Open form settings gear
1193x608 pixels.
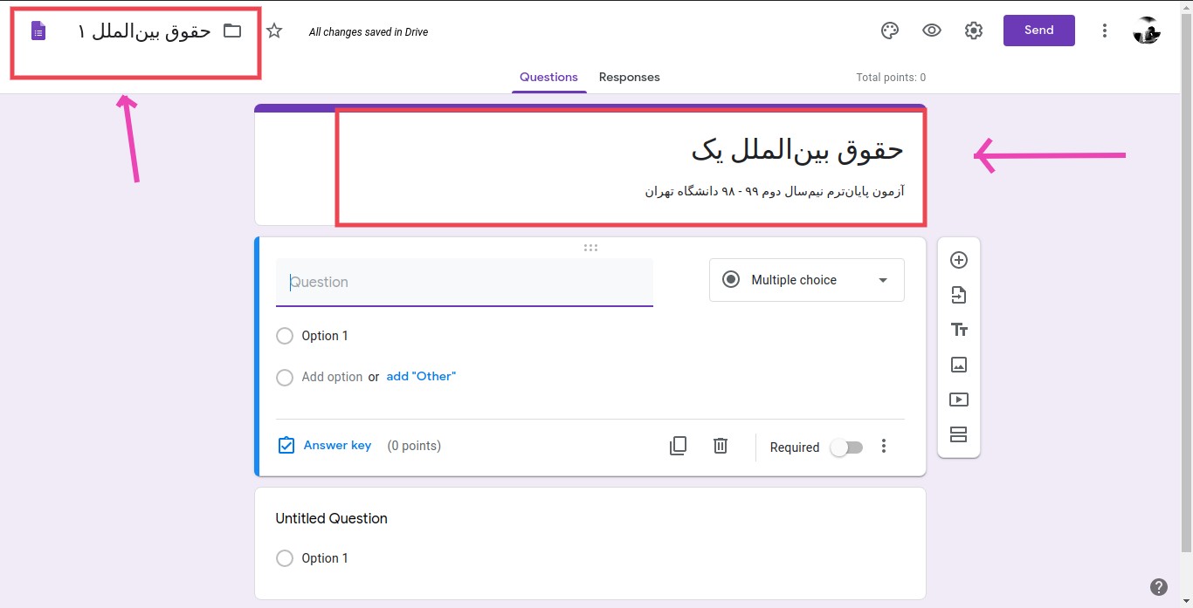pos(974,31)
